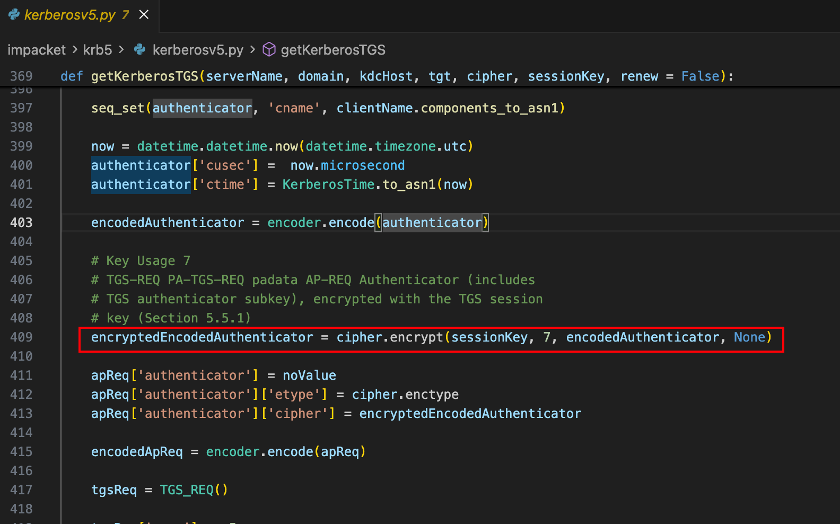Click TGS_REQ() on line 417
Viewport: 840px width, 524px height.
[x=194, y=490]
